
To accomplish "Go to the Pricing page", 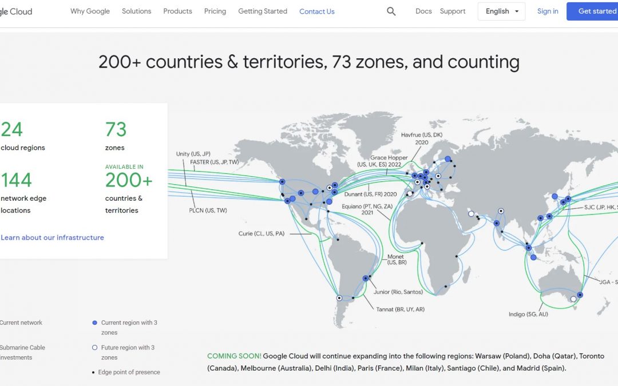I will coord(215,11).
